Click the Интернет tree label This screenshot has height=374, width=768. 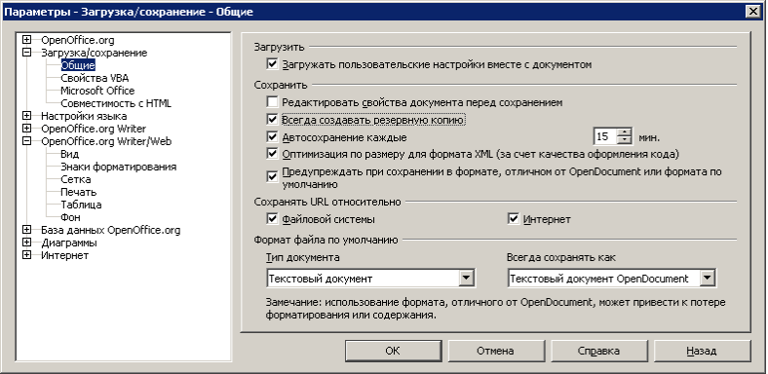pos(64,255)
